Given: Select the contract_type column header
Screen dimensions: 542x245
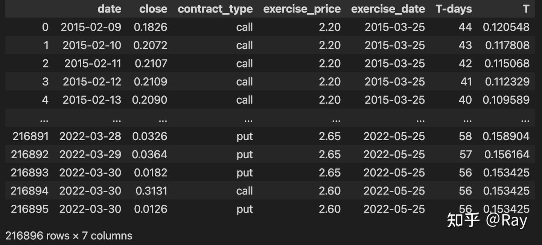Looking at the screenshot, I should 215,9.
